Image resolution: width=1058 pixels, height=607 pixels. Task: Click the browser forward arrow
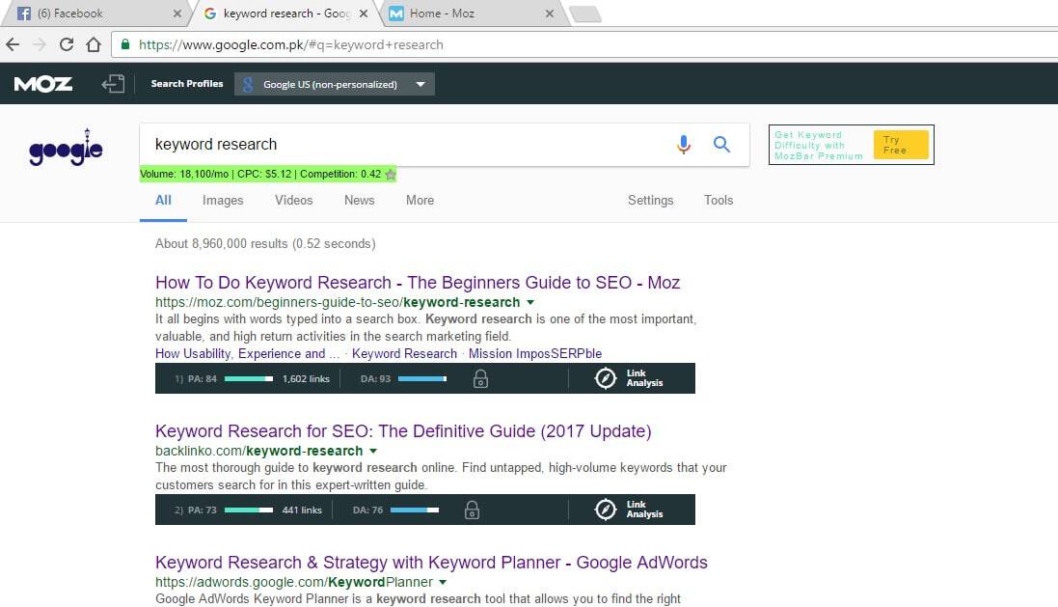click(x=40, y=44)
